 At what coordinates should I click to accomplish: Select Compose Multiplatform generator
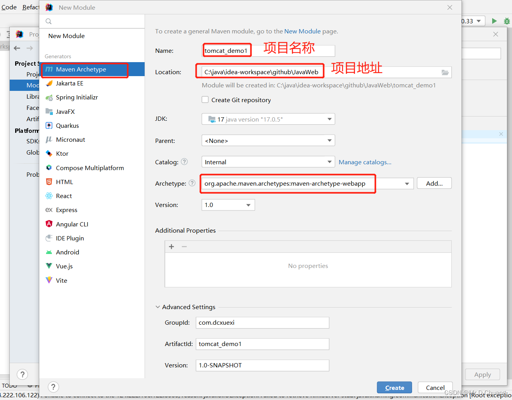tap(92, 168)
